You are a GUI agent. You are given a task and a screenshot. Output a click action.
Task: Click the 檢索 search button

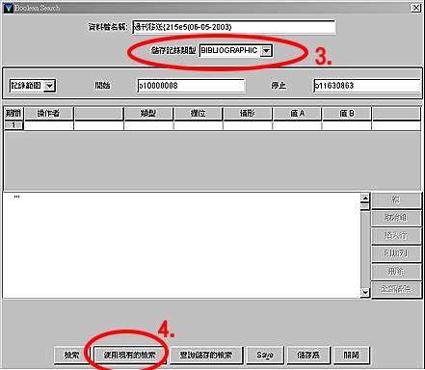click(x=71, y=356)
